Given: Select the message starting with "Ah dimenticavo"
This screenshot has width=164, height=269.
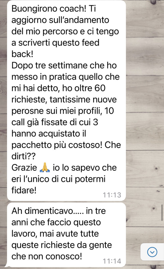Looking at the screenshot, I should click(x=66, y=235).
